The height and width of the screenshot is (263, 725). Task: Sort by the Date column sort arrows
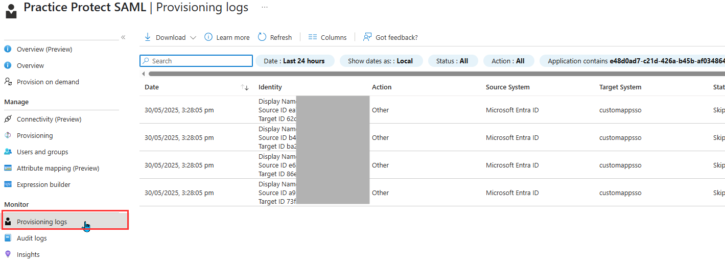(x=245, y=87)
